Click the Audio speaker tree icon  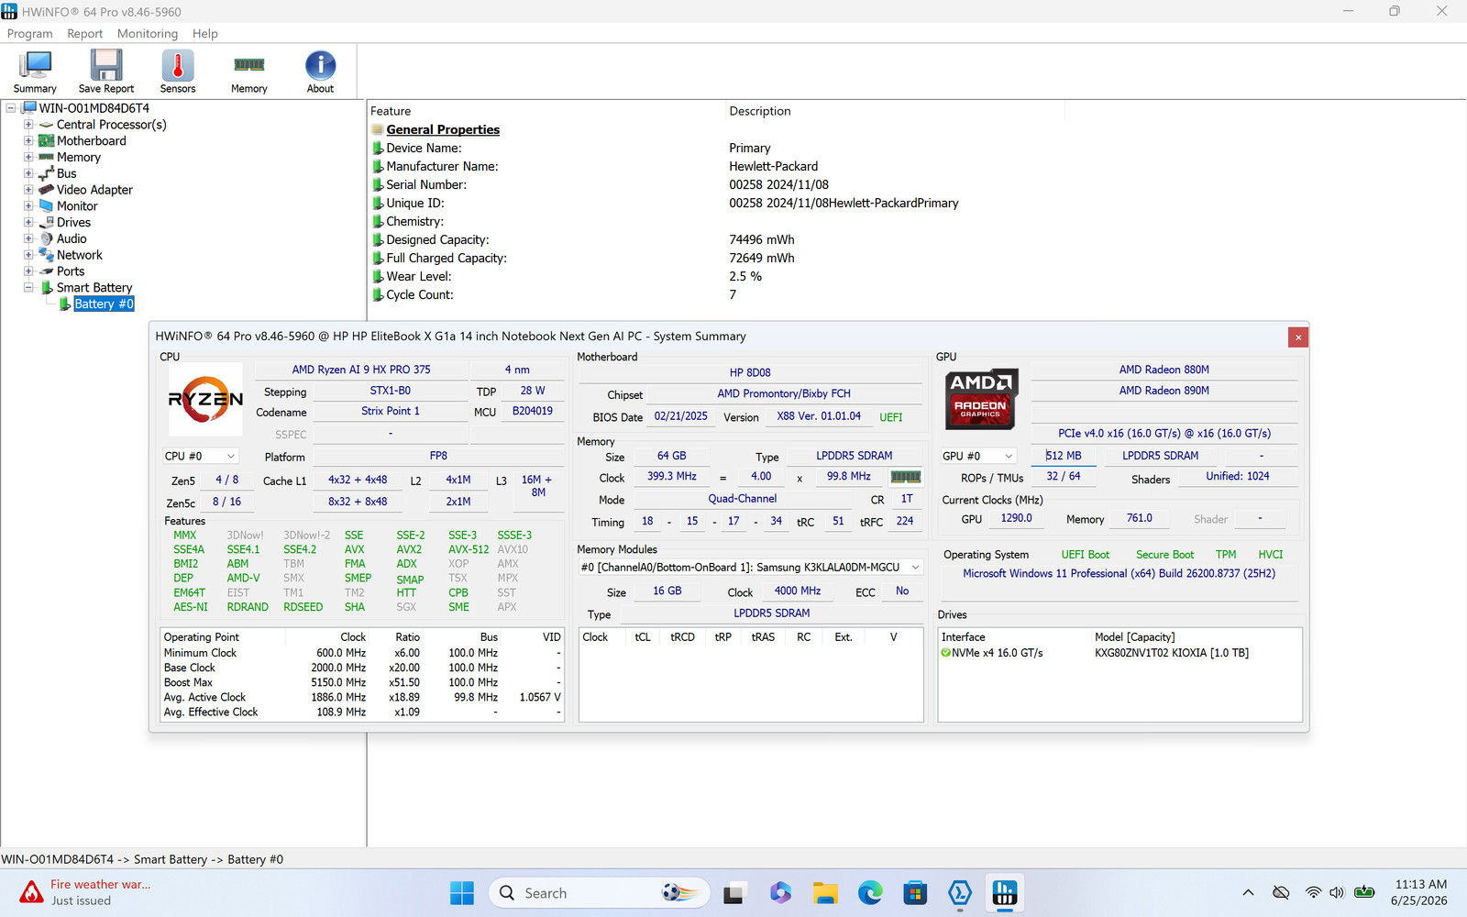[x=46, y=238]
